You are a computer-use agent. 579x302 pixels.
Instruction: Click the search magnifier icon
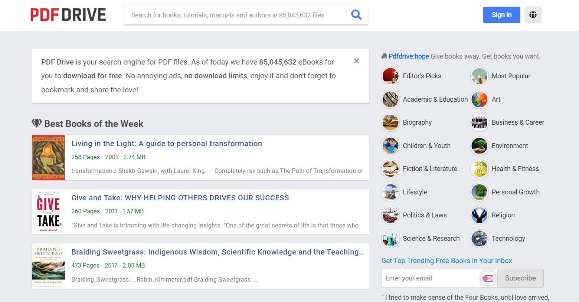pos(356,14)
